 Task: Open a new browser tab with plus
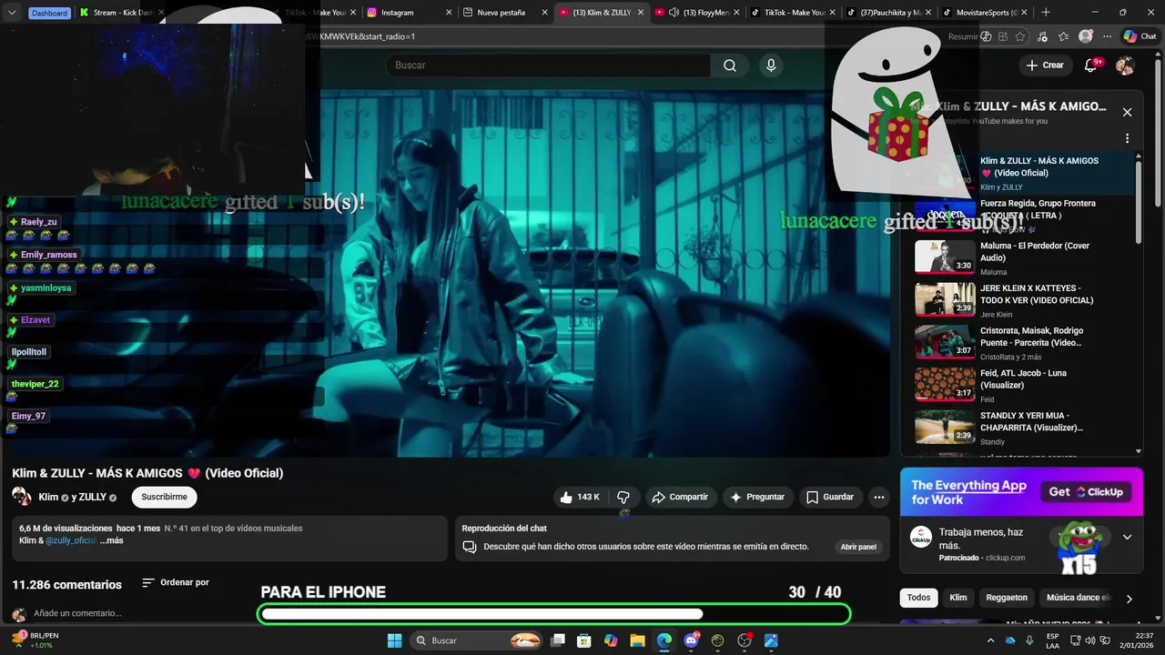click(x=1045, y=13)
